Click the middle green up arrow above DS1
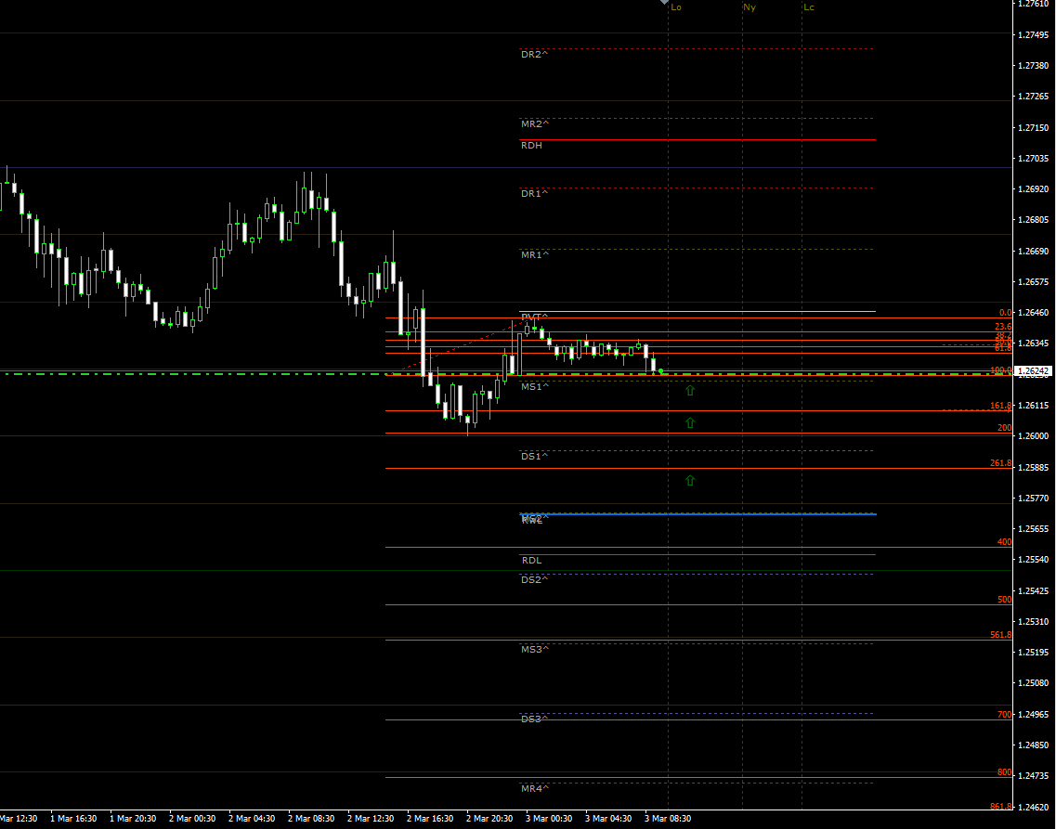 [690, 423]
